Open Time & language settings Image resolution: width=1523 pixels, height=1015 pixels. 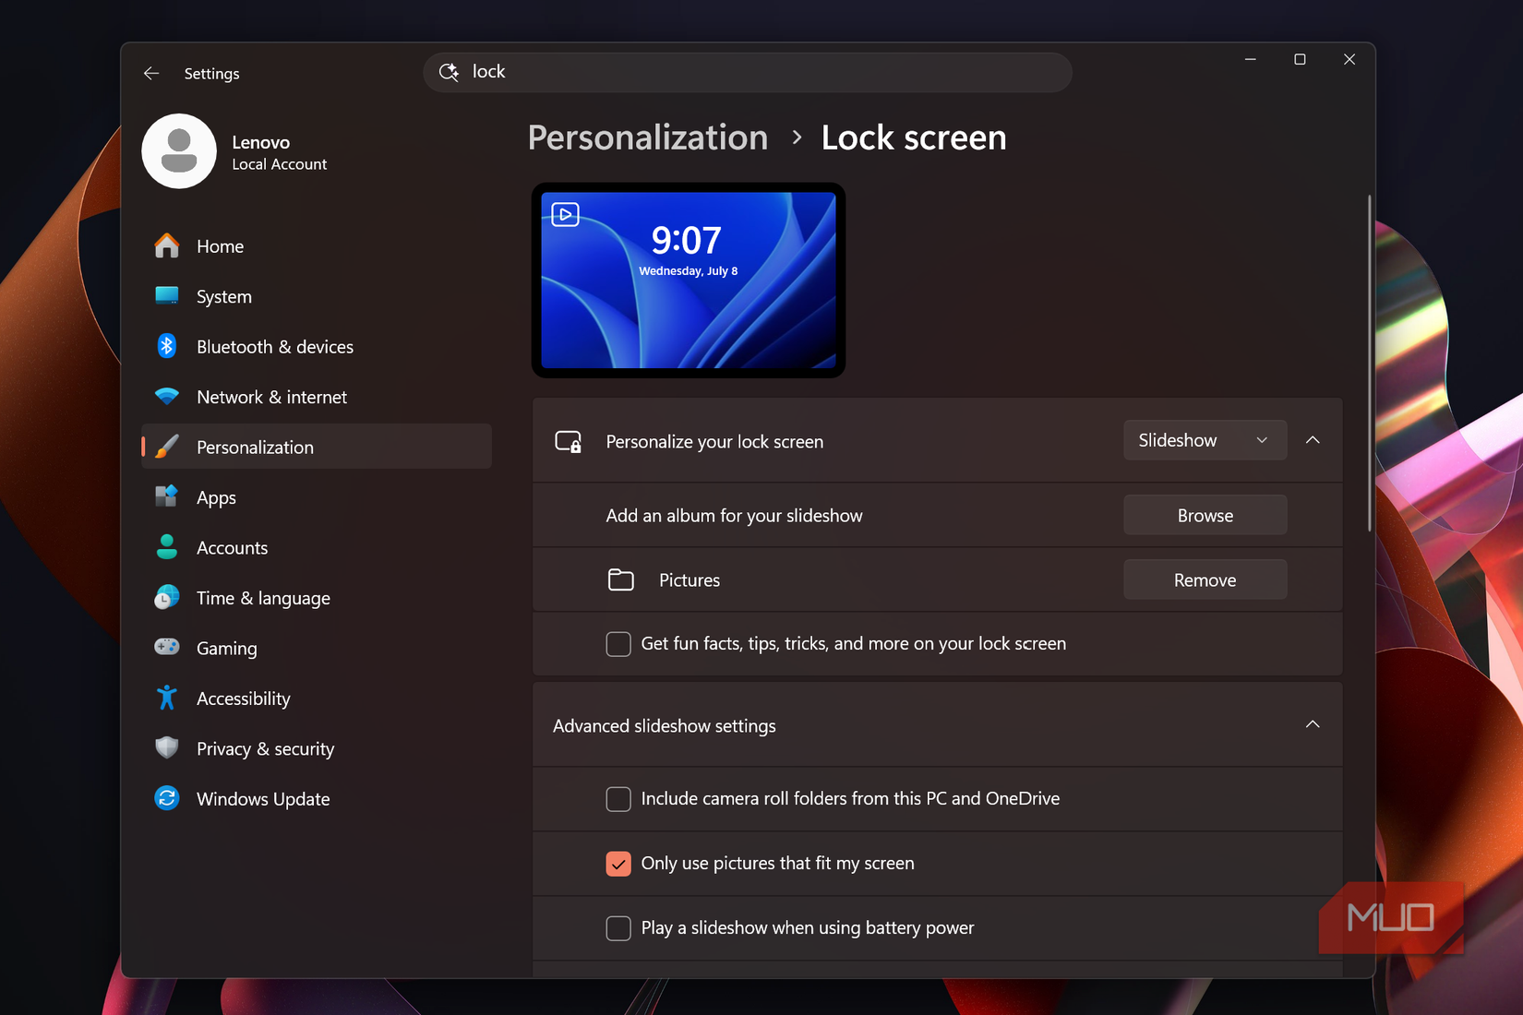(x=317, y=598)
